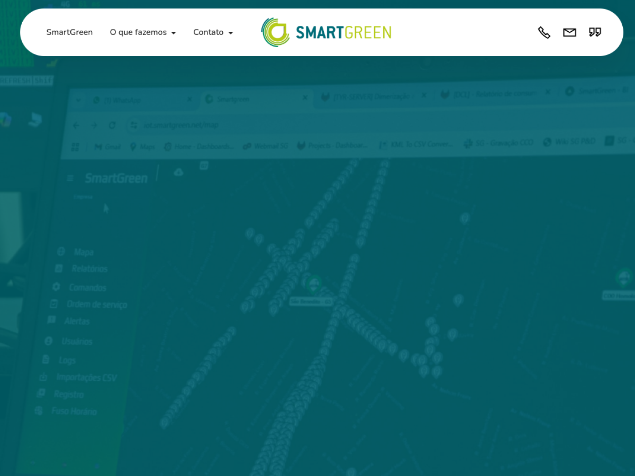Open the phone contact icon
Image resolution: width=635 pixels, height=476 pixels.
(544, 32)
